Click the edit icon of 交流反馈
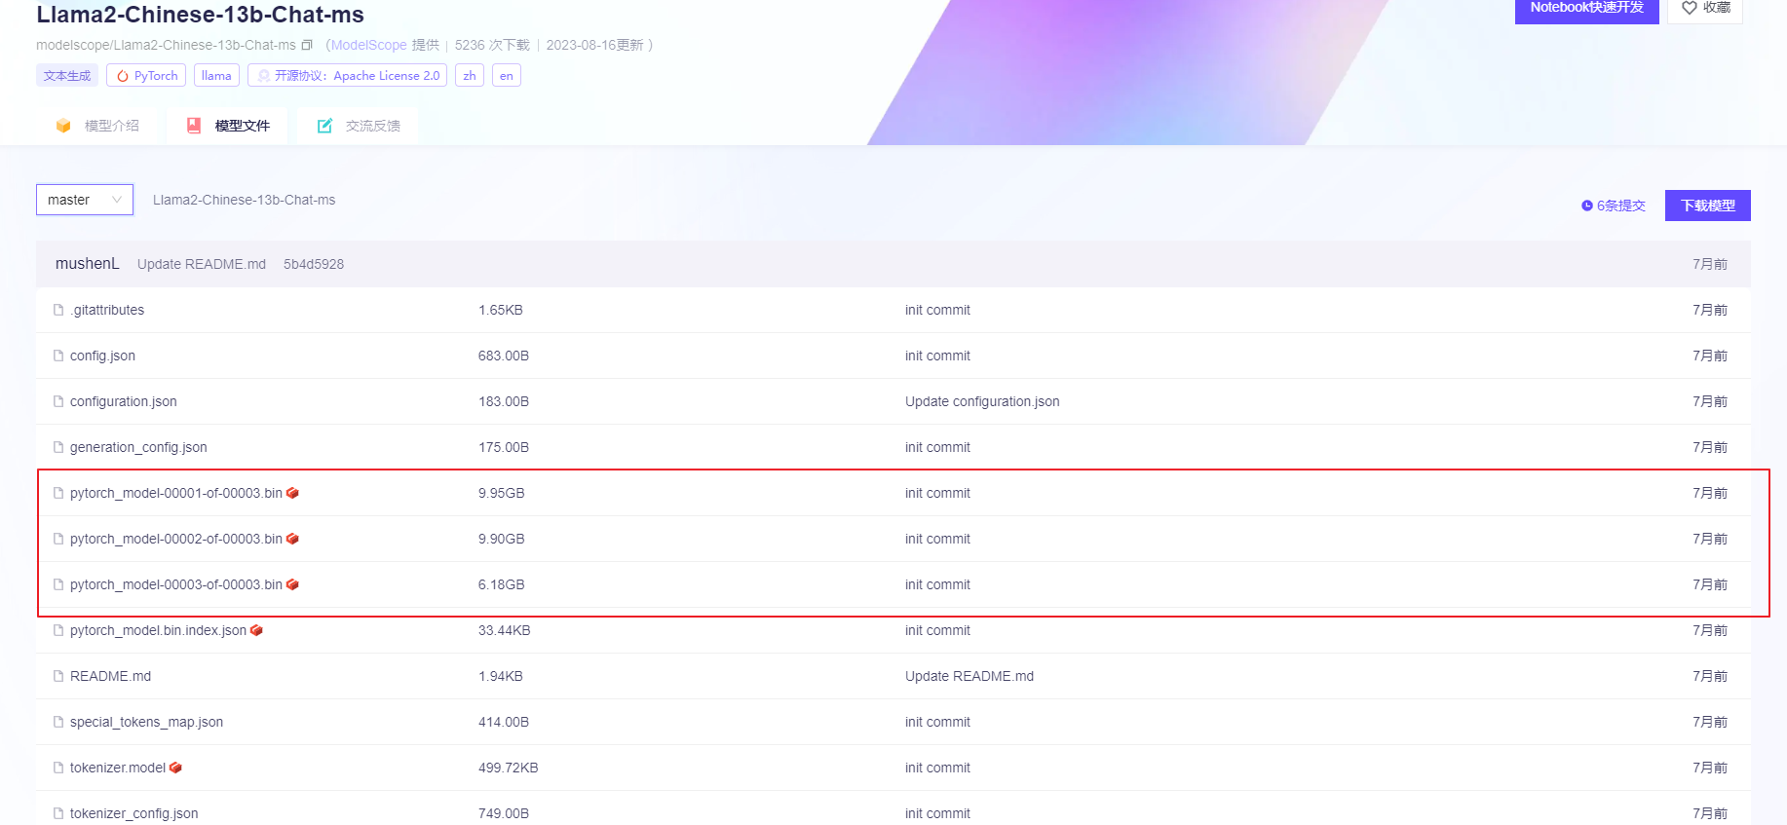 (324, 126)
